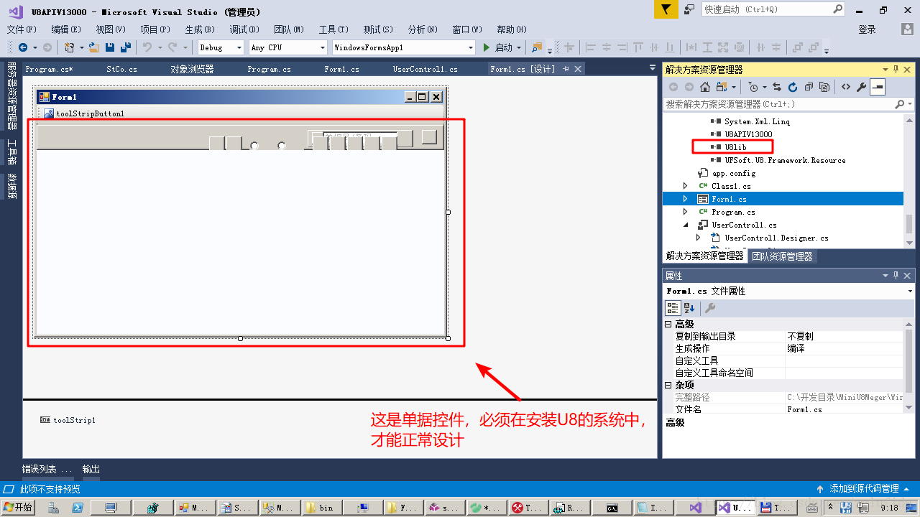
Task: Switch to the 对象浏览器 tab
Action: (192, 69)
